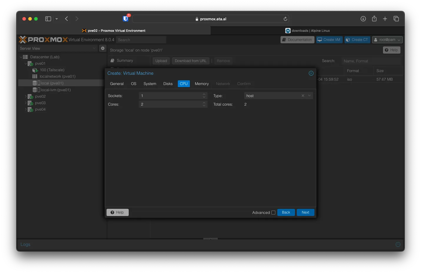Image resolution: width=421 pixels, height=273 pixels.
Task: Select the pve02 Proxmox browser tab
Action: [114, 31]
